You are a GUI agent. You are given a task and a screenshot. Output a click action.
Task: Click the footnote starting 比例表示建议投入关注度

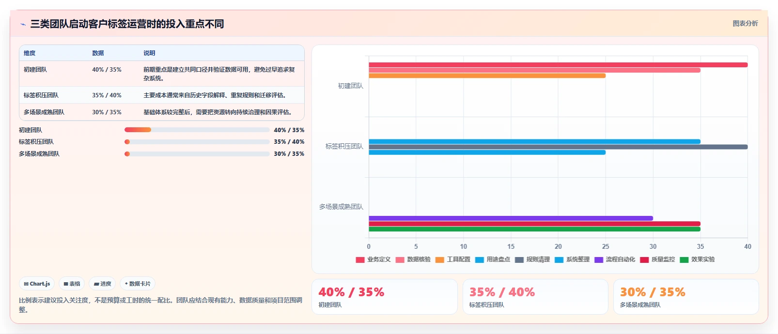click(160, 305)
